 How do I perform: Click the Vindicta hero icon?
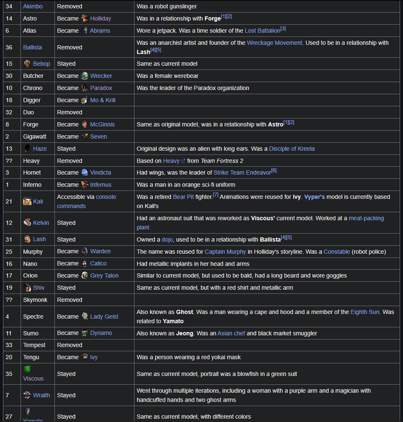85,172
